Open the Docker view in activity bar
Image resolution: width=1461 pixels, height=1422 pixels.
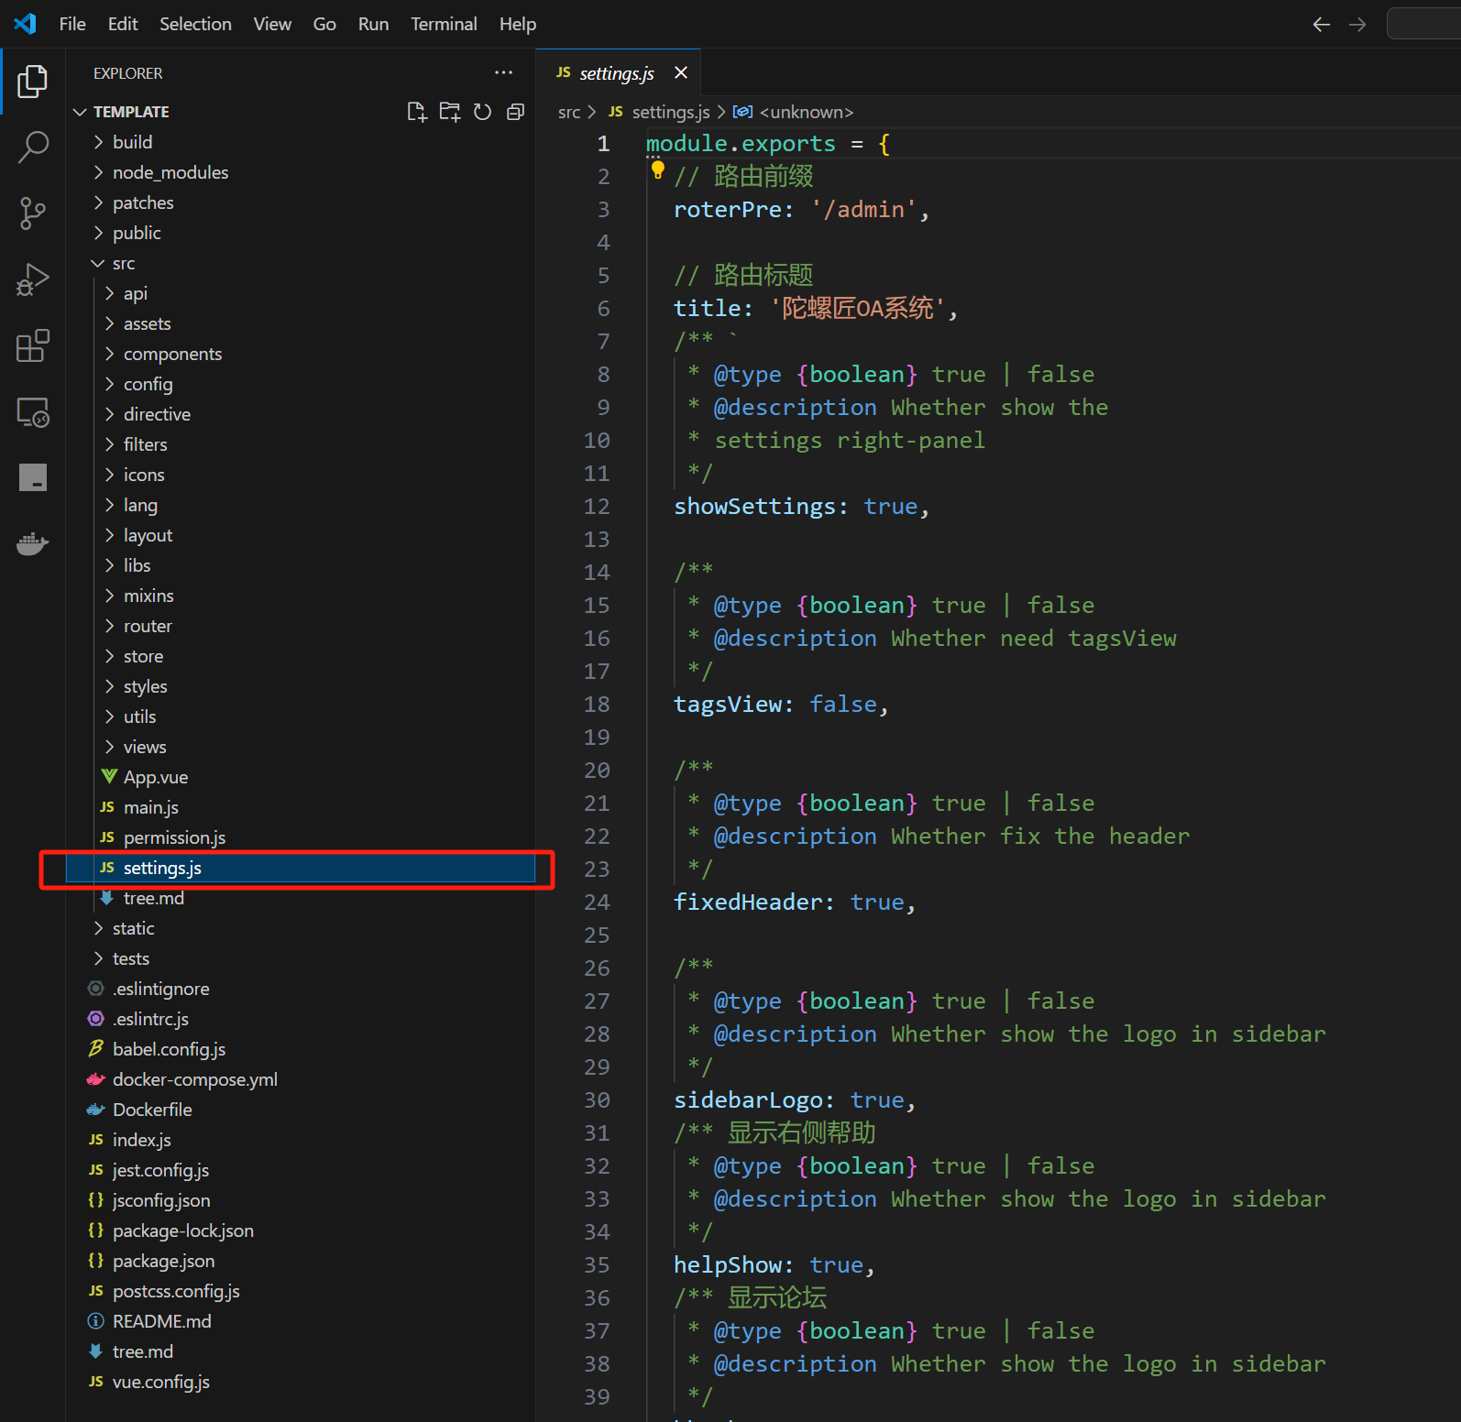(x=33, y=544)
